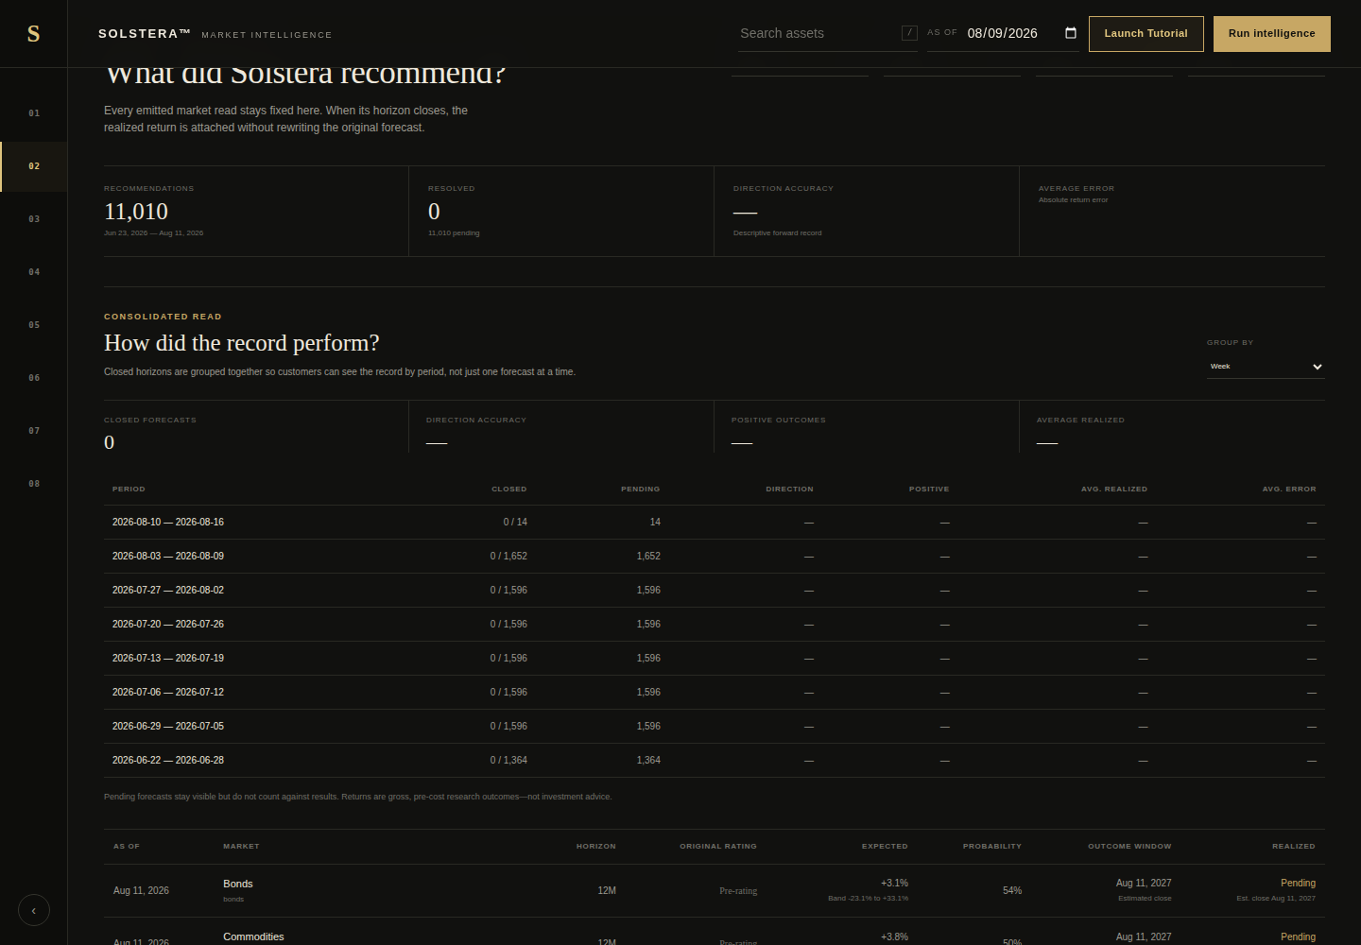
Task: Open sidebar section 07
Action: click(34, 431)
